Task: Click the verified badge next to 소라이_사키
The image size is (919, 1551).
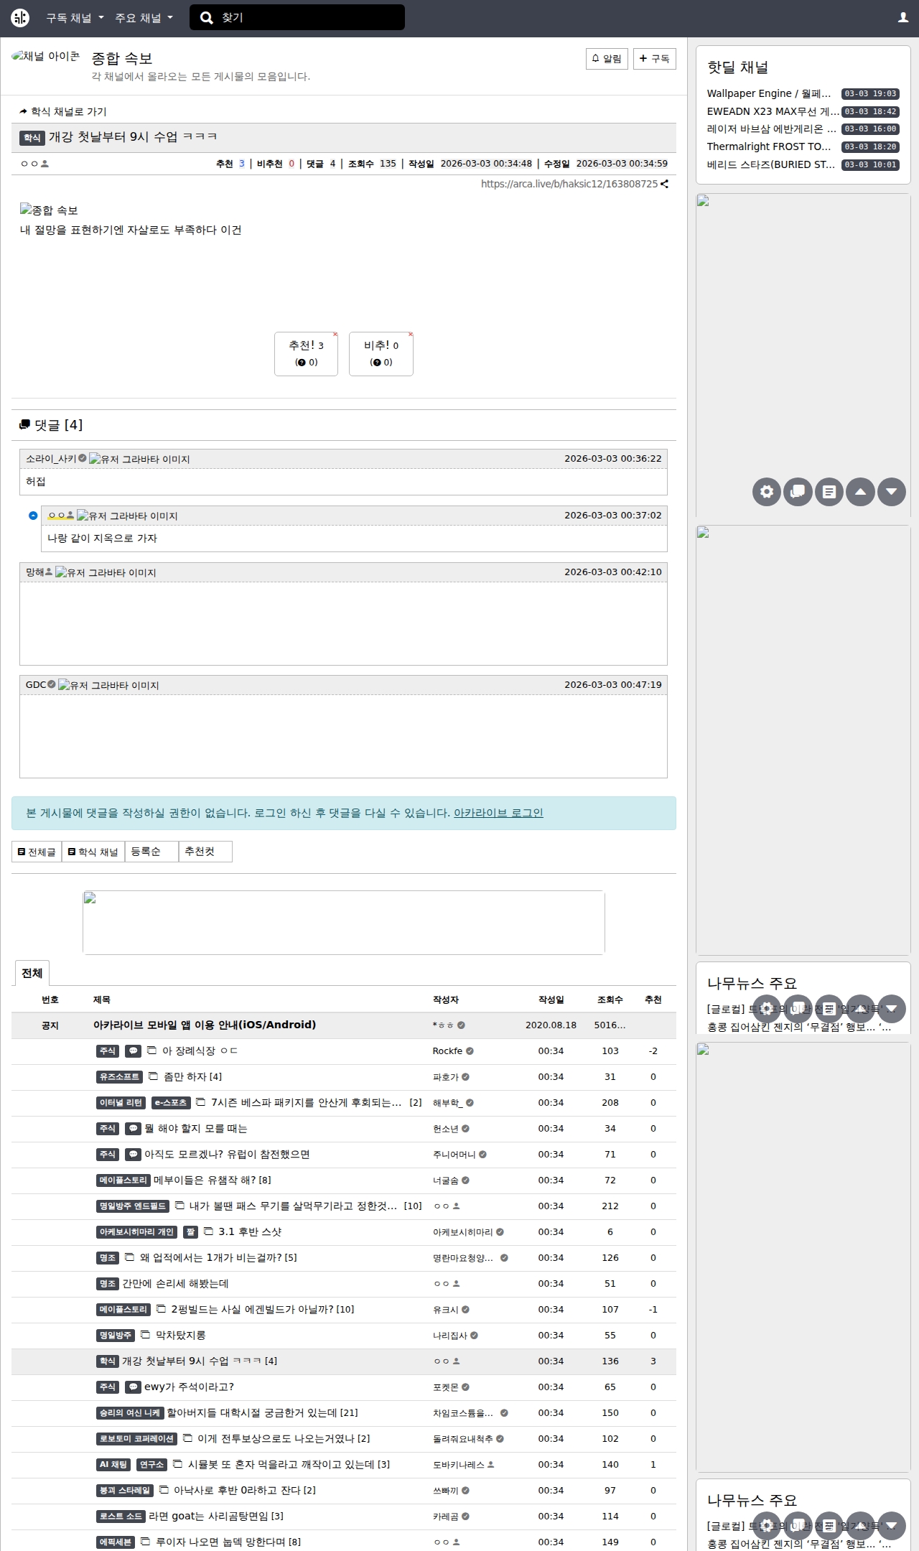Action: tap(83, 458)
